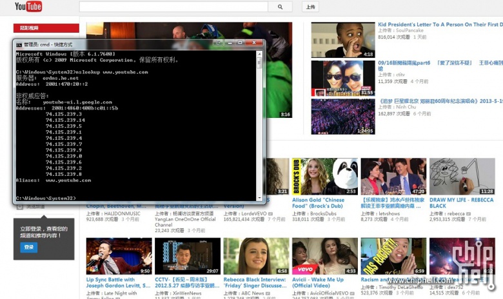Viewport: 503px width, 299px height.
Task: Click the 上传 upload button
Action: (x=310, y=6)
